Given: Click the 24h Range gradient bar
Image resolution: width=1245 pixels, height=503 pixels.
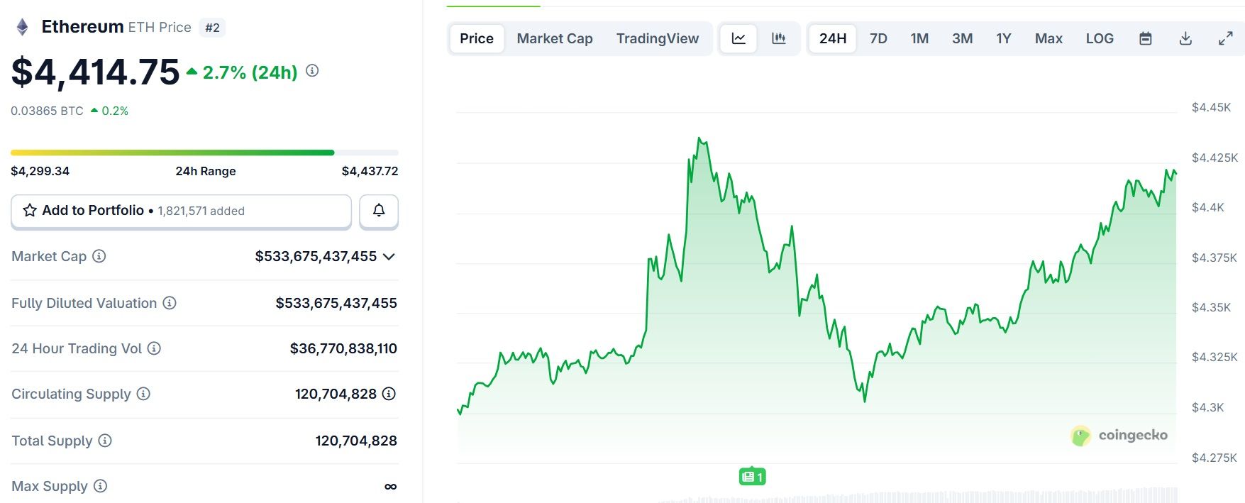Looking at the screenshot, I should coord(204,152).
